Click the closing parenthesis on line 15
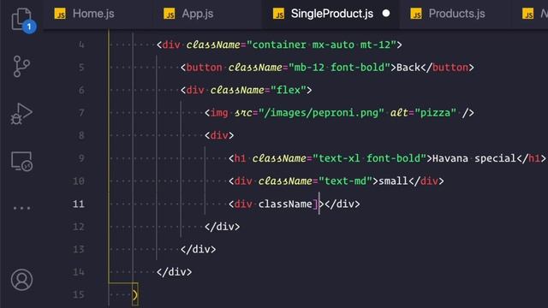The width and height of the screenshot is (548, 308). pyautogui.click(x=135, y=295)
